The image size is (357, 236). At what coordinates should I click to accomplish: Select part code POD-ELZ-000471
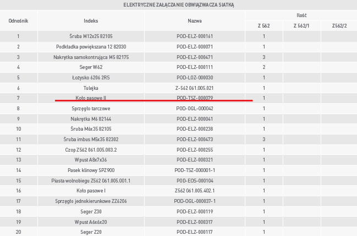pos(195,57)
